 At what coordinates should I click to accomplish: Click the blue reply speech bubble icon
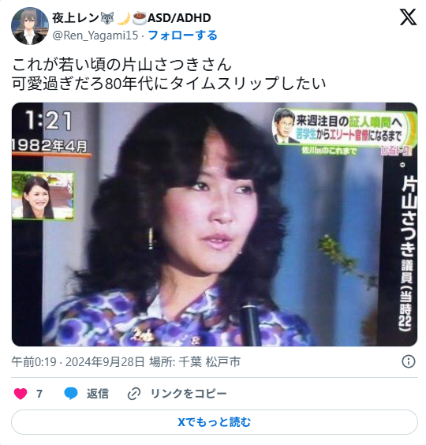71,394
